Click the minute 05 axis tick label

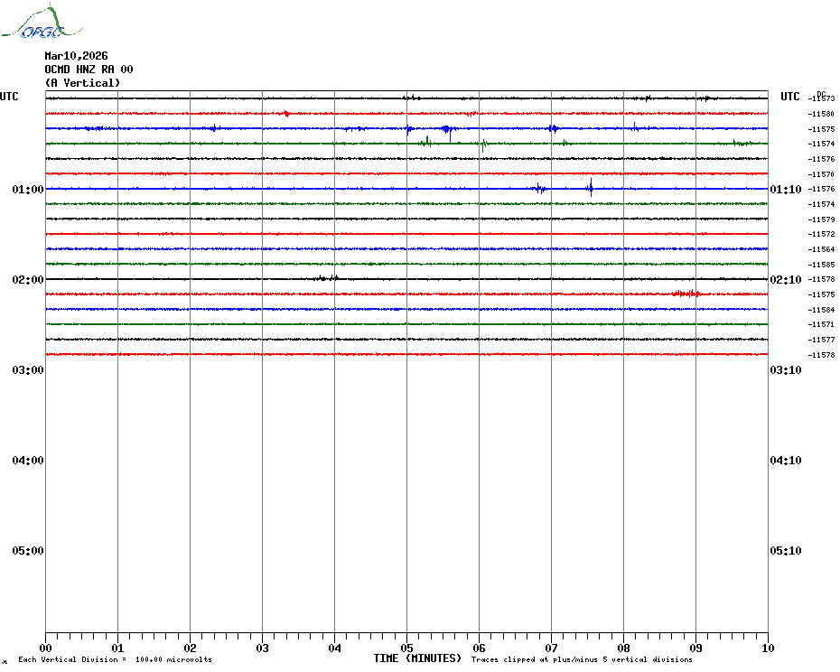coord(407,648)
